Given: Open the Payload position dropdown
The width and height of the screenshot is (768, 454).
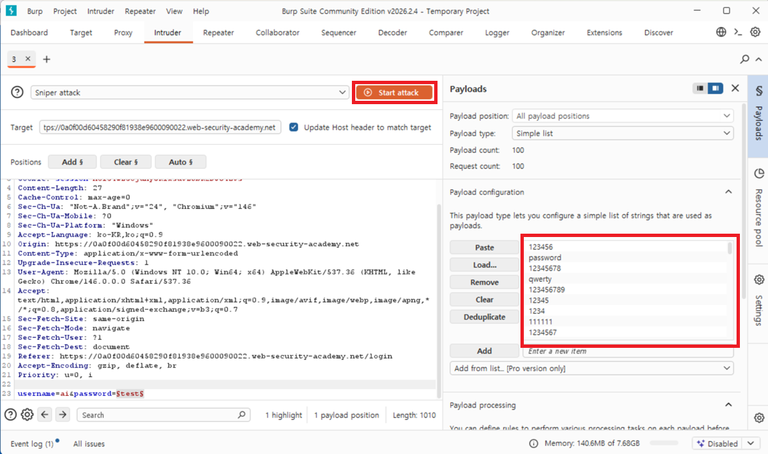Looking at the screenshot, I should coord(623,116).
